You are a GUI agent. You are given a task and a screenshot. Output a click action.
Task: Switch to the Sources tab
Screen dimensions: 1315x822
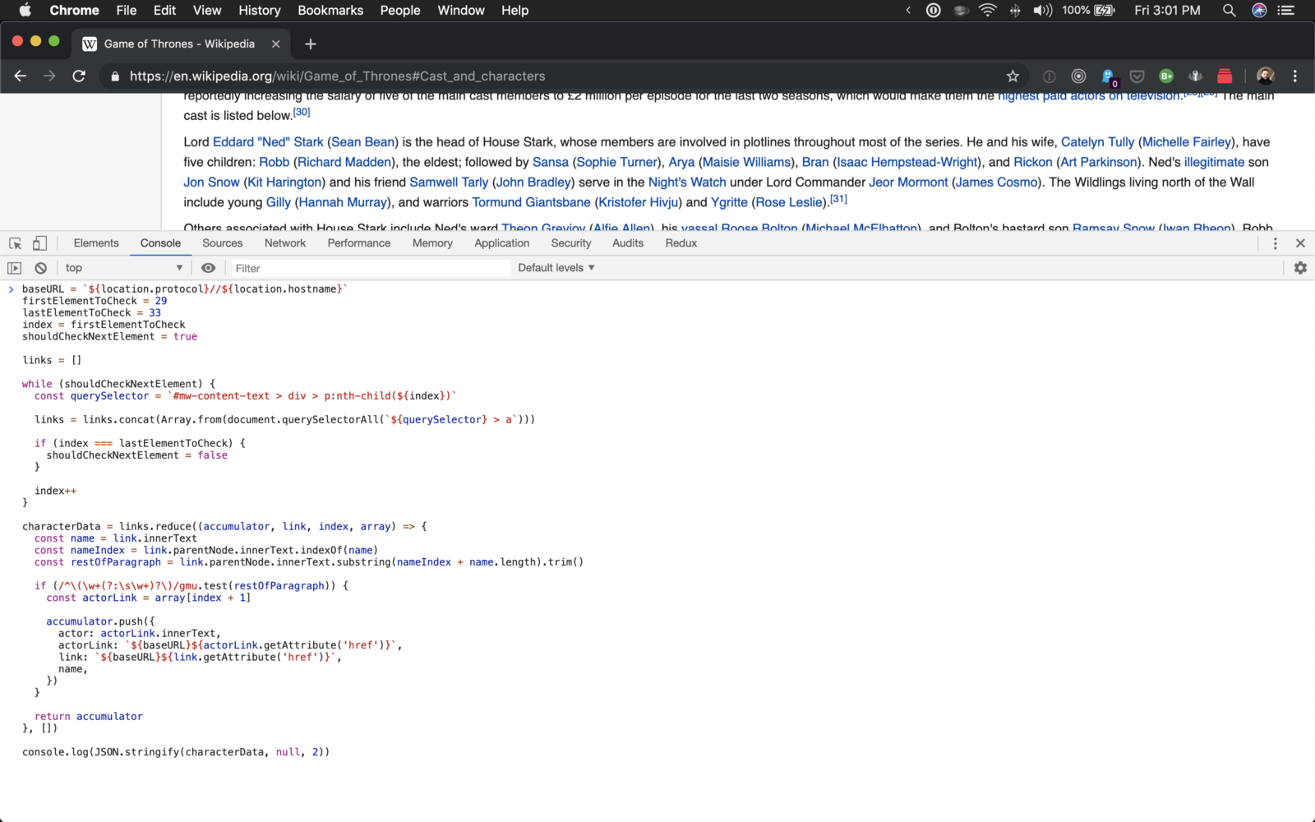pyautogui.click(x=223, y=243)
